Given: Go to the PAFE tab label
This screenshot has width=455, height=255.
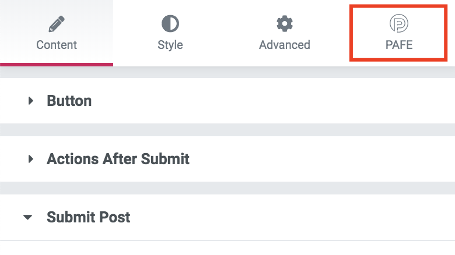Looking at the screenshot, I should click(399, 45).
